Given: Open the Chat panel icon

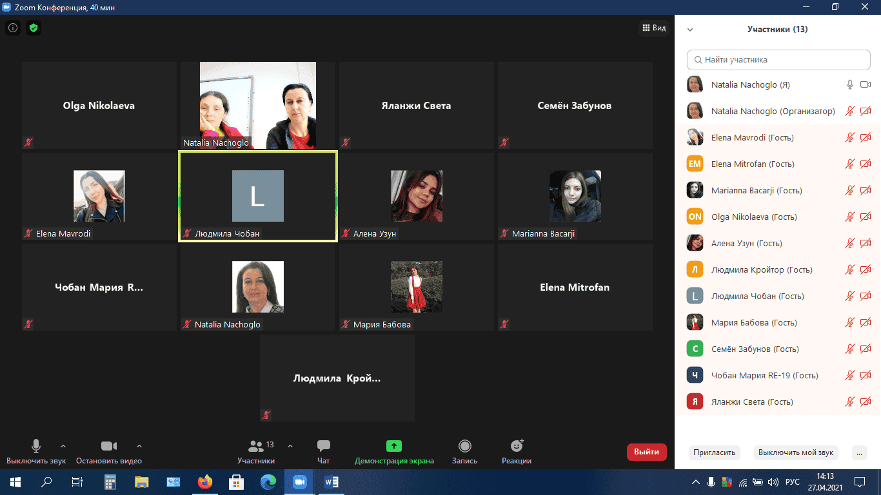Looking at the screenshot, I should pyautogui.click(x=324, y=446).
